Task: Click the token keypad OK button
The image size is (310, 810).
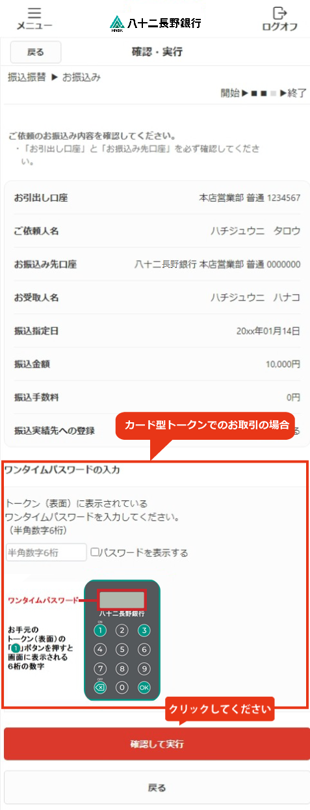Action: point(144,687)
